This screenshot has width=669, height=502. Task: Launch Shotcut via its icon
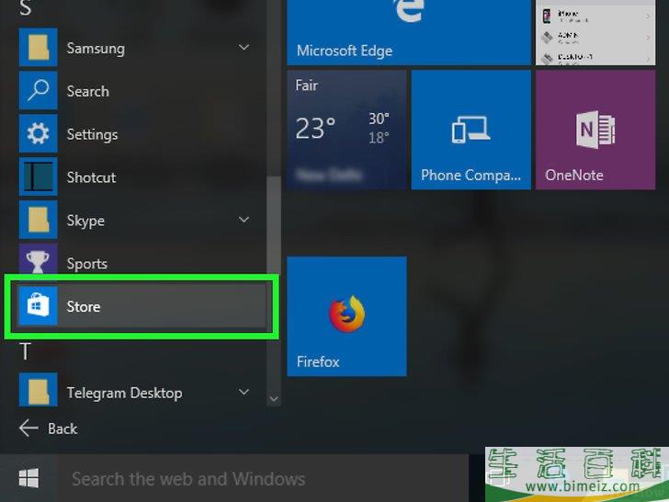pyautogui.click(x=38, y=177)
